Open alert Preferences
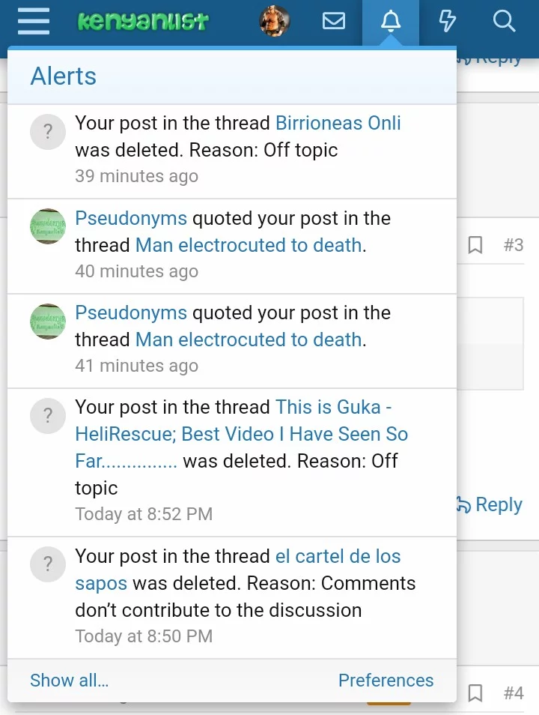Image resolution: width=539 pixels, height=715 pixels. [x=386, y=681]
